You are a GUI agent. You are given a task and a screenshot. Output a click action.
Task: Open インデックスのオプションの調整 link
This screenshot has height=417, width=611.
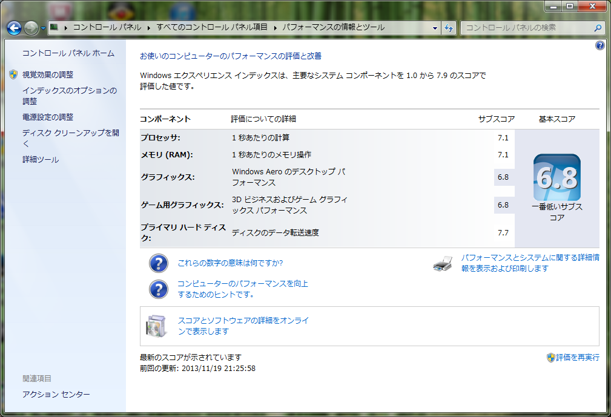coord(70,96)
